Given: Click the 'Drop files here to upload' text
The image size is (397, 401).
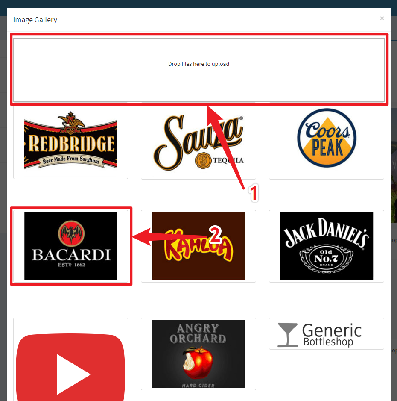Looking at the screenshot, I should pos(198,64).
